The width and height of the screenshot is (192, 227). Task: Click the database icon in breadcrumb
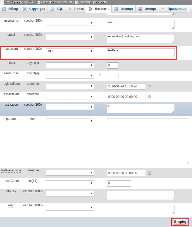39,2
